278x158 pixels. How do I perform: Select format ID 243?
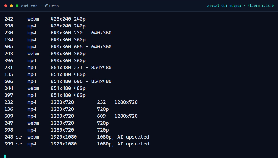pos(9,54)
